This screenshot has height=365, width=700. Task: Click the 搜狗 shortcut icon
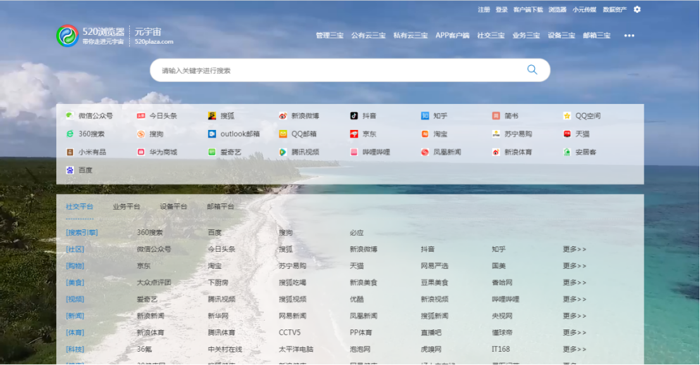pos(141,134)
